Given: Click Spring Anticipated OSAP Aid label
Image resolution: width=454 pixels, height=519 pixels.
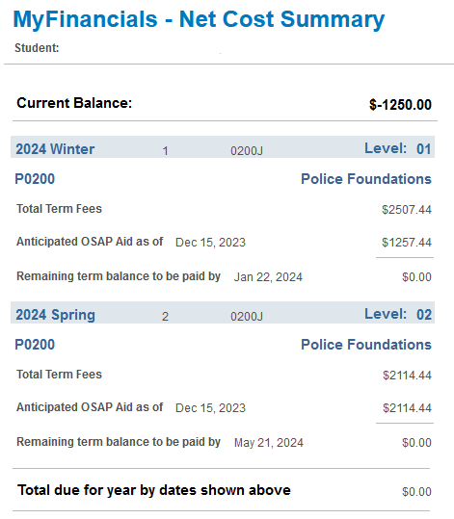Looking at the screenshot, I should (x=90, y=407).
